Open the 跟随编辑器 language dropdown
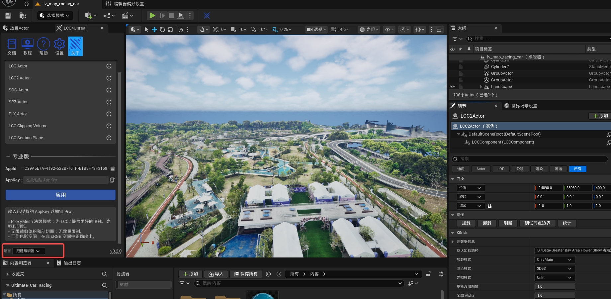 point(28,251)
